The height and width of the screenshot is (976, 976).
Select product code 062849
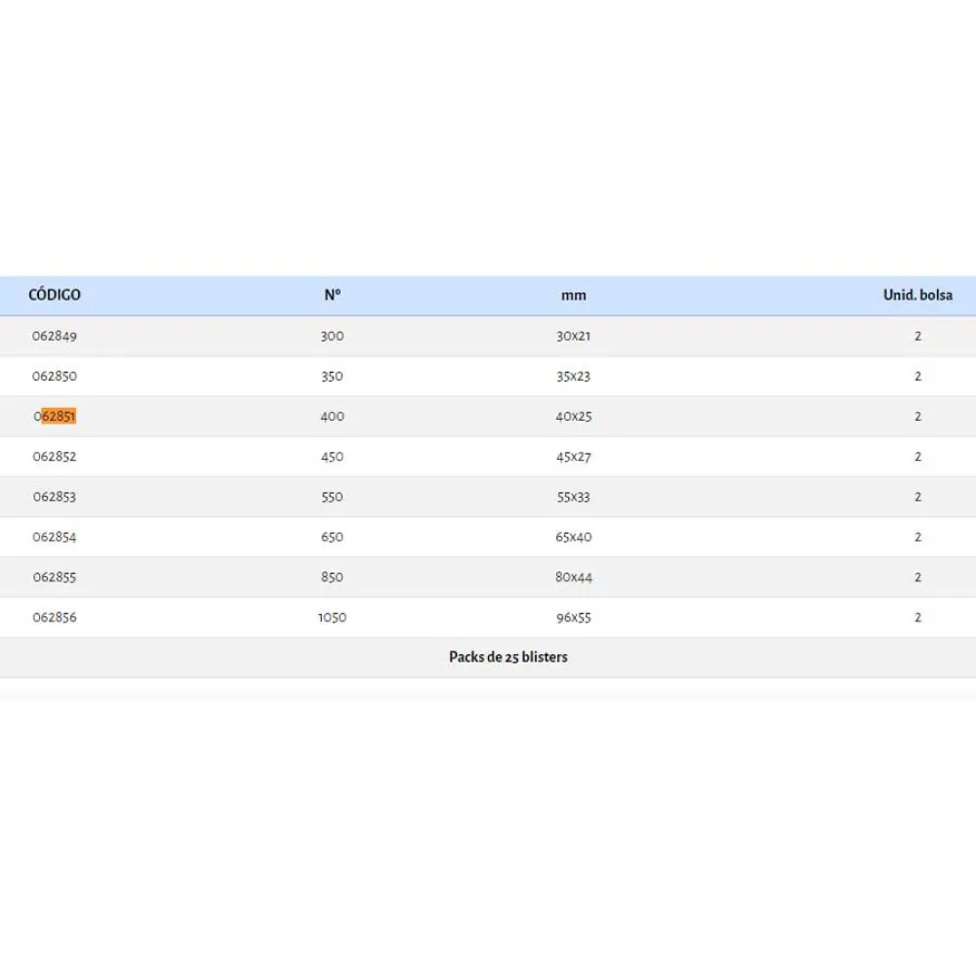click(x=55, y=336)
